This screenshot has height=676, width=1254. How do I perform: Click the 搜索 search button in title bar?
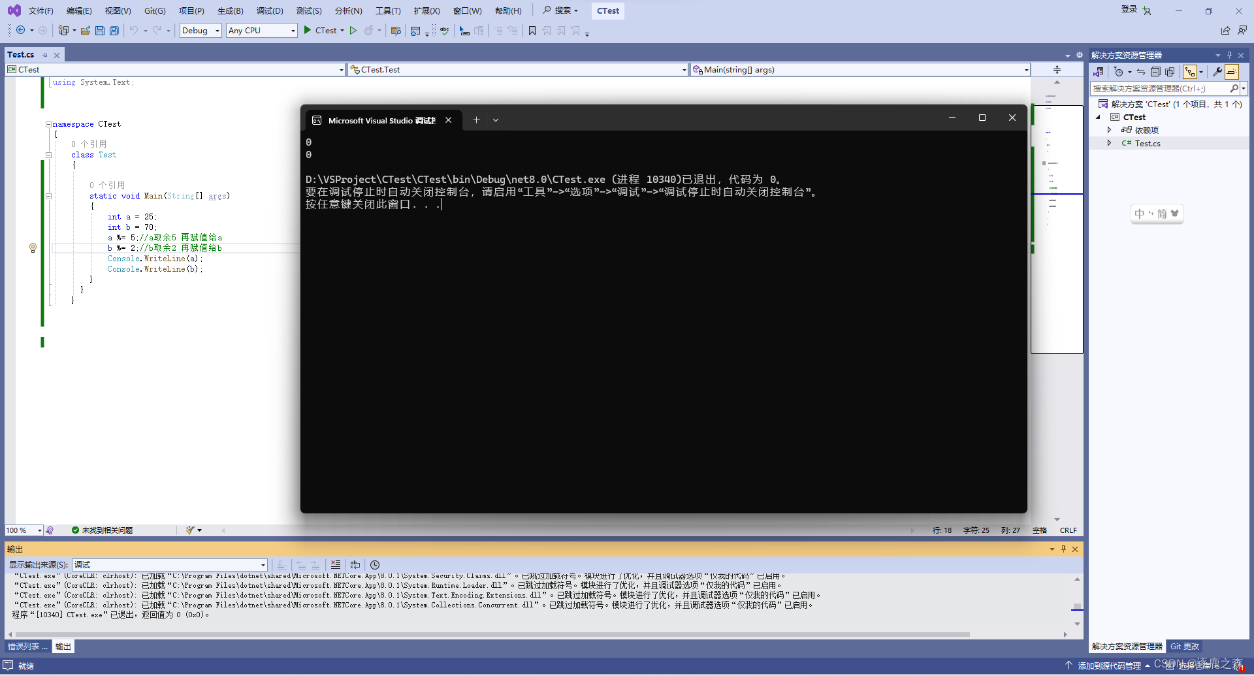(561, 10)
